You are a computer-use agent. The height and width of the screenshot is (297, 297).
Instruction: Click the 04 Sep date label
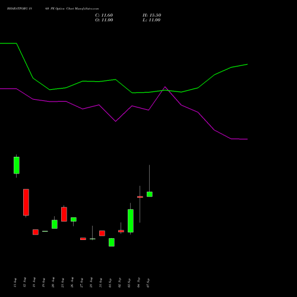(x=138, y=283)
